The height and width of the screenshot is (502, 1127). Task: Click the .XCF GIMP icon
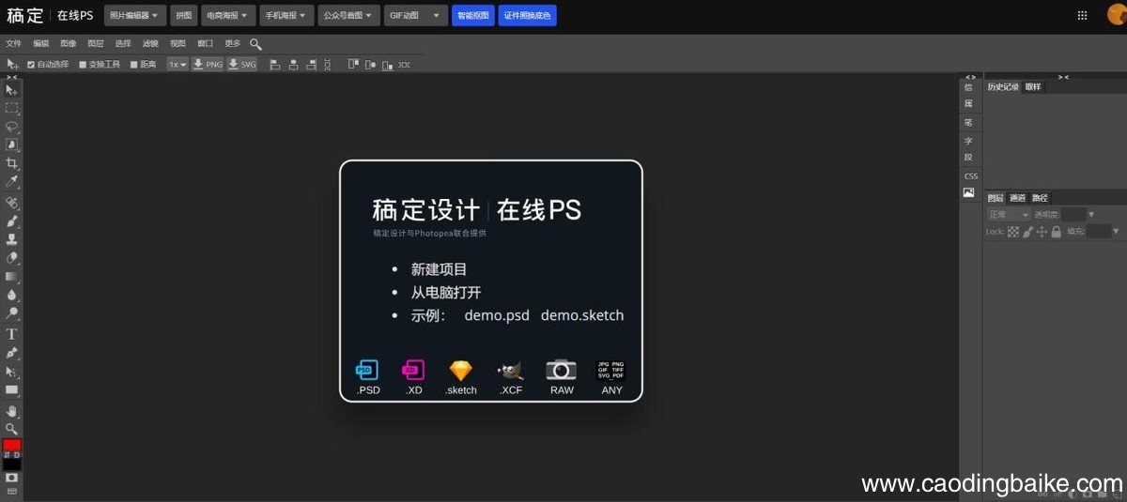[510, 372]
